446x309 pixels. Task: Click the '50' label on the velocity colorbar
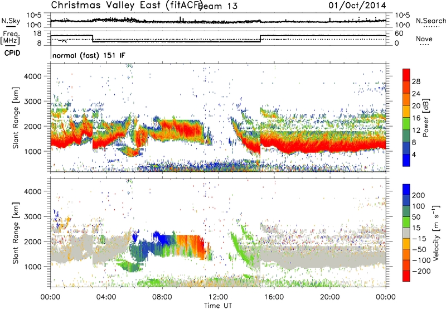pyautogui.click(x=416, y=217)
